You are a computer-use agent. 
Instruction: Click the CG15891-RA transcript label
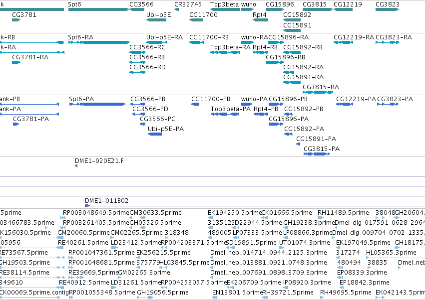(x=303, y=77)
